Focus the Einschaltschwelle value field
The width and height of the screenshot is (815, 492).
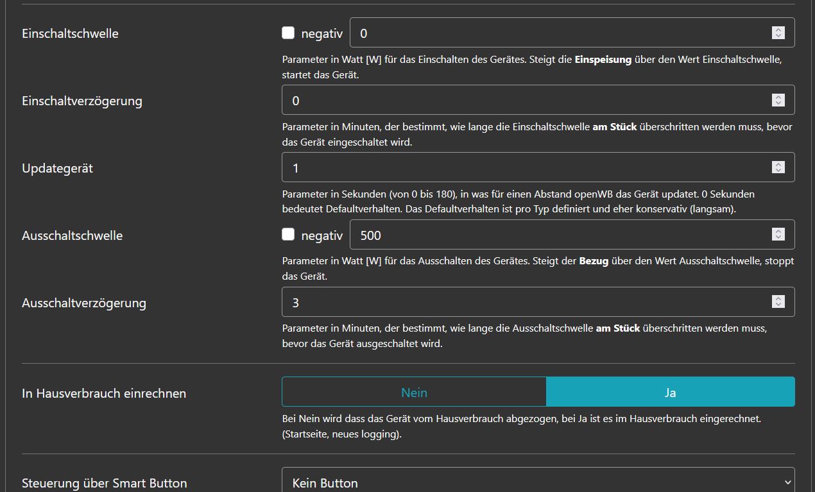(558, 33)
